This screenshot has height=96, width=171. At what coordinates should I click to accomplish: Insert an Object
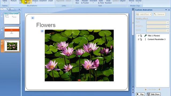(x=122, y=1)
